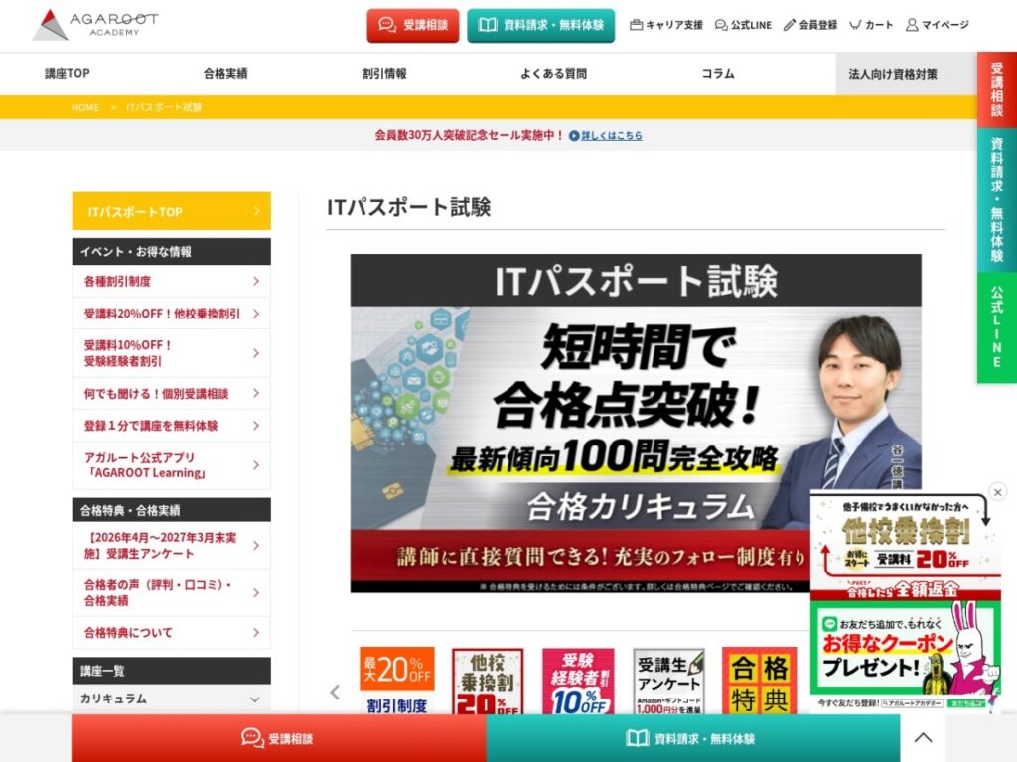Click chevron on 講座を無料体験 row

[x=256, y=426]
